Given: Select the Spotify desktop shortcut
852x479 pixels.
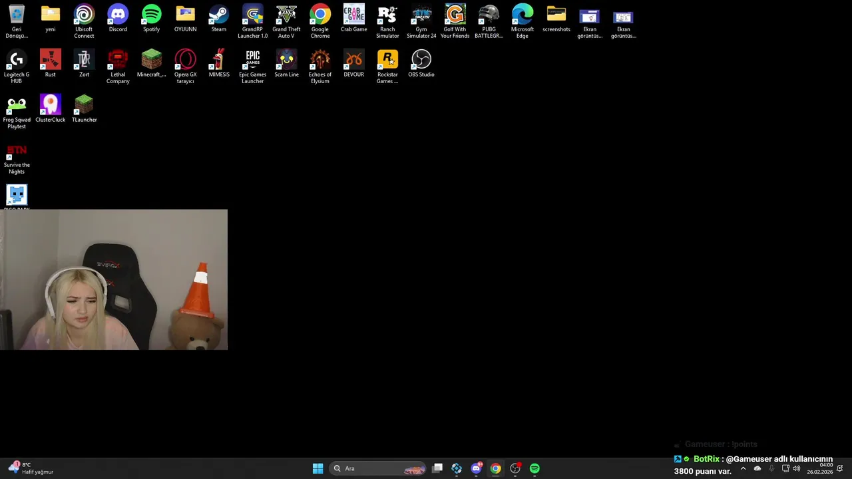Looking at the screenshot, I should [x=151, y=19].
